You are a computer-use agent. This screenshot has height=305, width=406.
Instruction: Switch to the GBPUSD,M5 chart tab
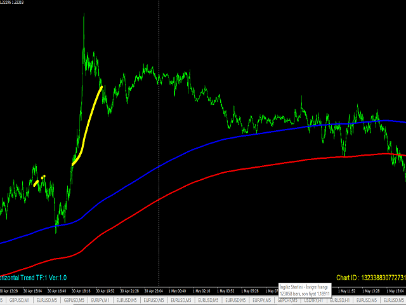pyautogui.click(x=74, y=301)
